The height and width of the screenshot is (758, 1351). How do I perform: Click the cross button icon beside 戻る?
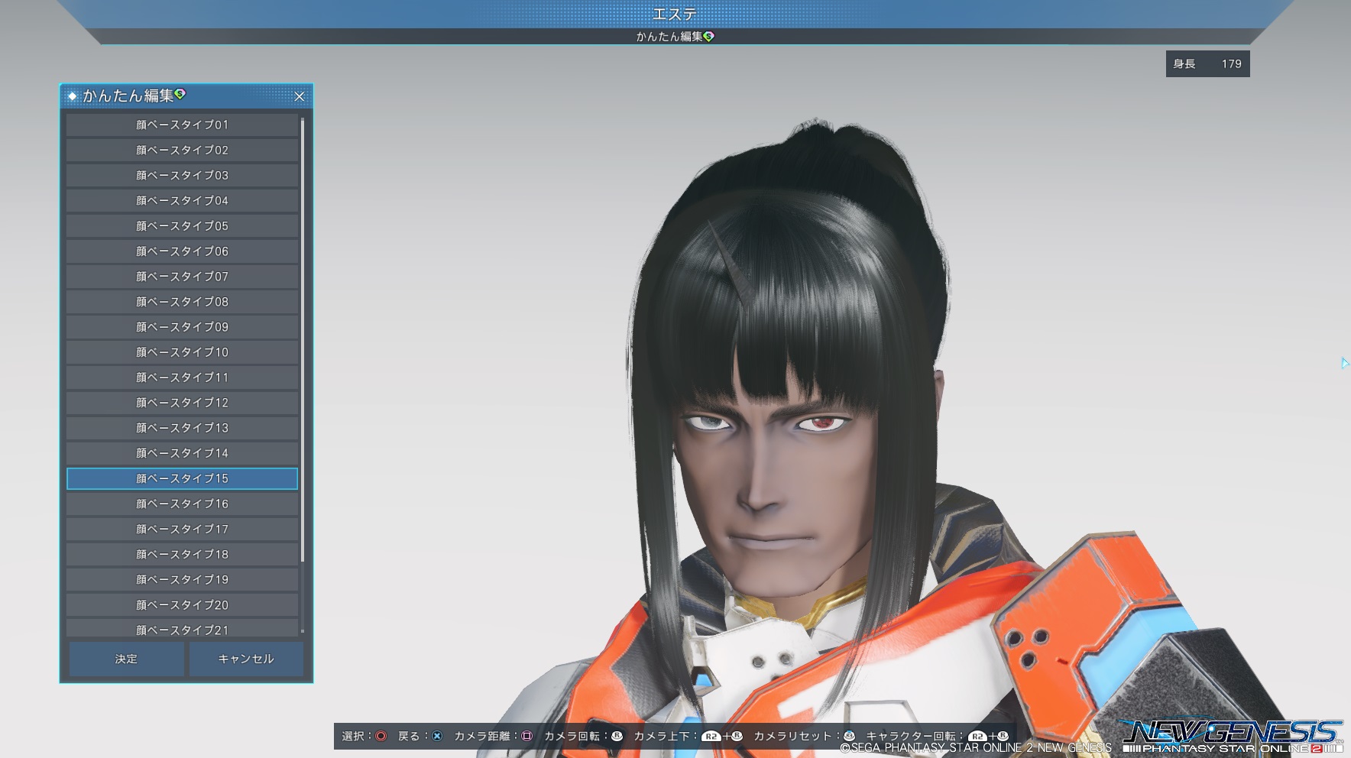437,736
